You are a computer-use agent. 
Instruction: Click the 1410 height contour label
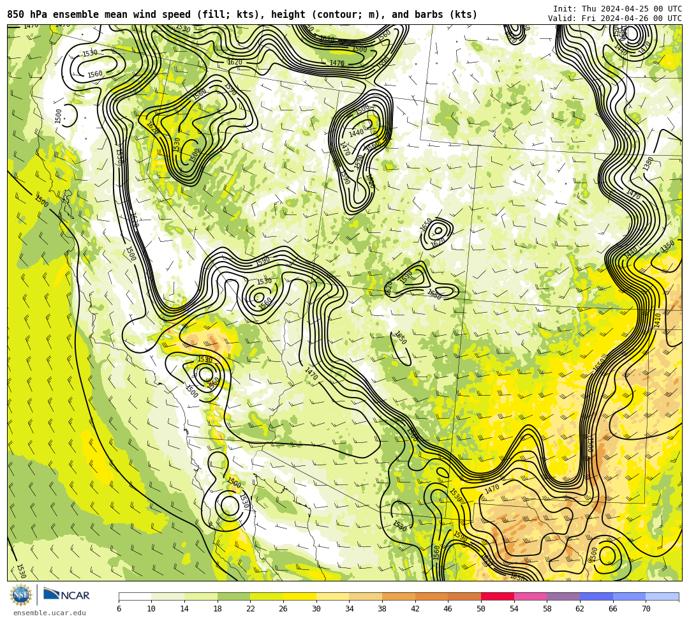(x=657, y=321)
